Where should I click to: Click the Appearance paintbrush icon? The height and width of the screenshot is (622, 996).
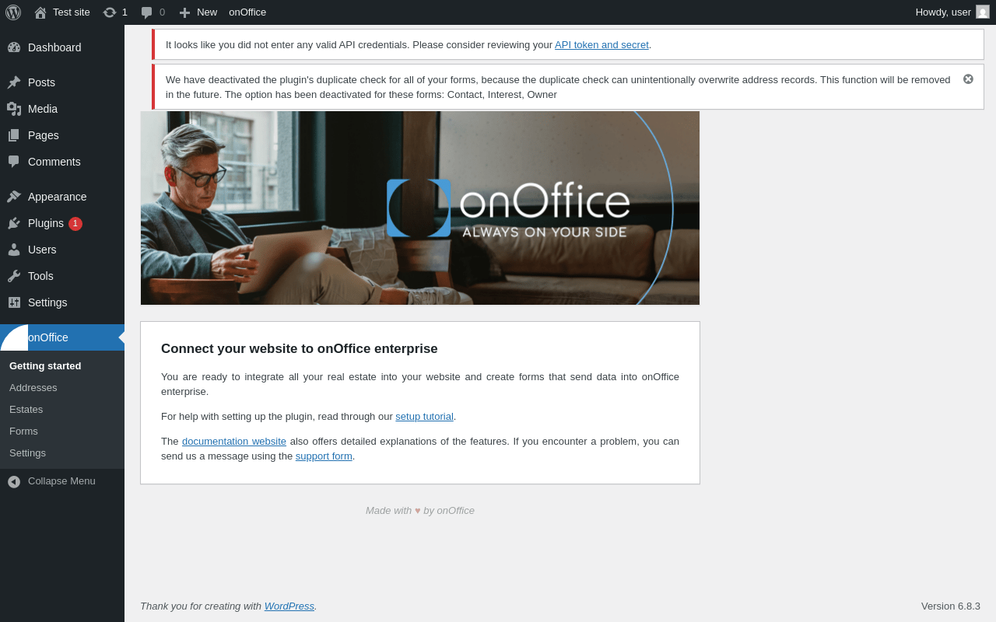14,197
